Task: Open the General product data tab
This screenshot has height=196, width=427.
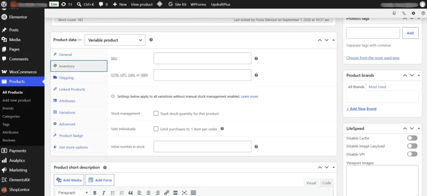Action: (79, 55)
